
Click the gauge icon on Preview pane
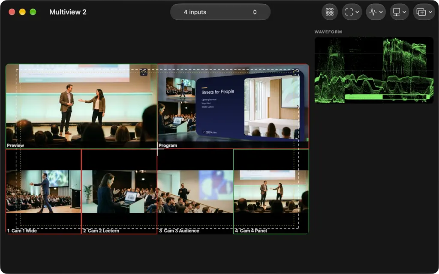144,72
